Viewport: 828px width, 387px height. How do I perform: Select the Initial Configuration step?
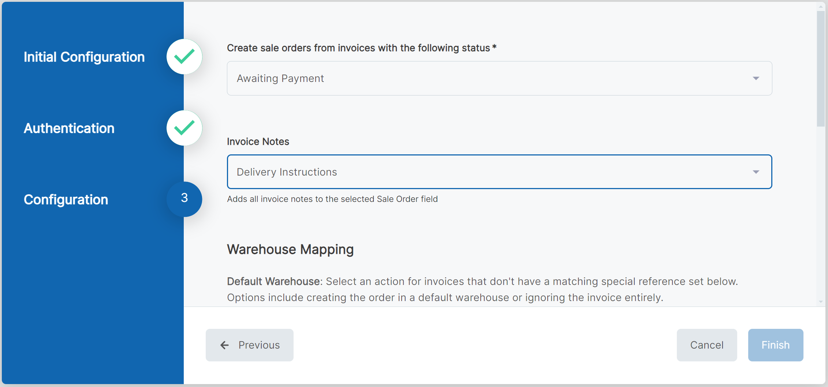click(84, 56)
